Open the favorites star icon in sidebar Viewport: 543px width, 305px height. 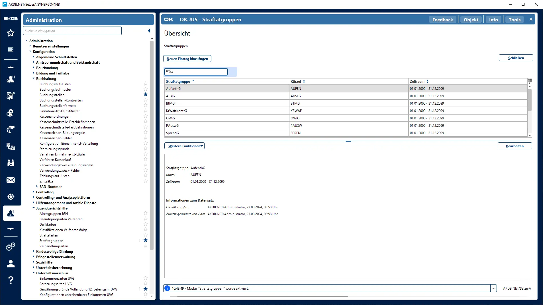[11, 33]
